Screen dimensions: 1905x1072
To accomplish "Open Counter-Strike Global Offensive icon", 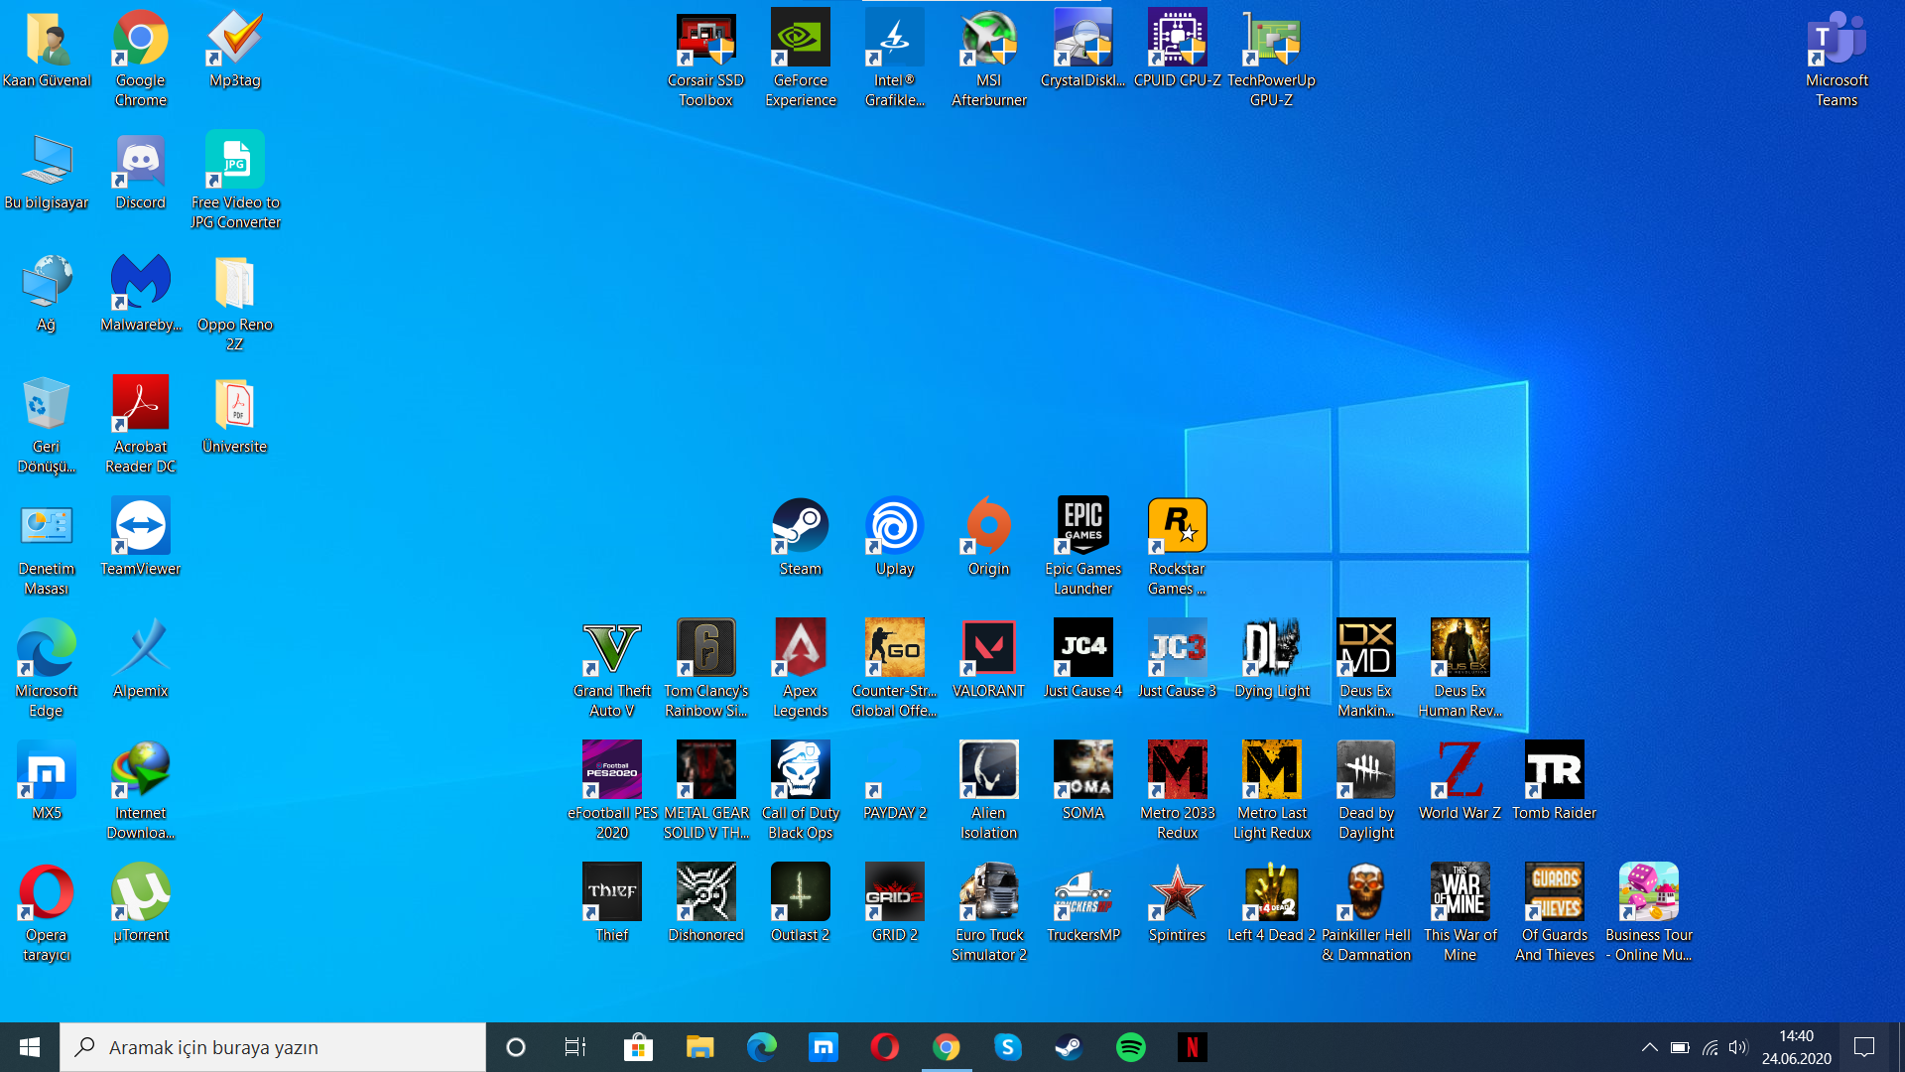I will tap(894, 669).
